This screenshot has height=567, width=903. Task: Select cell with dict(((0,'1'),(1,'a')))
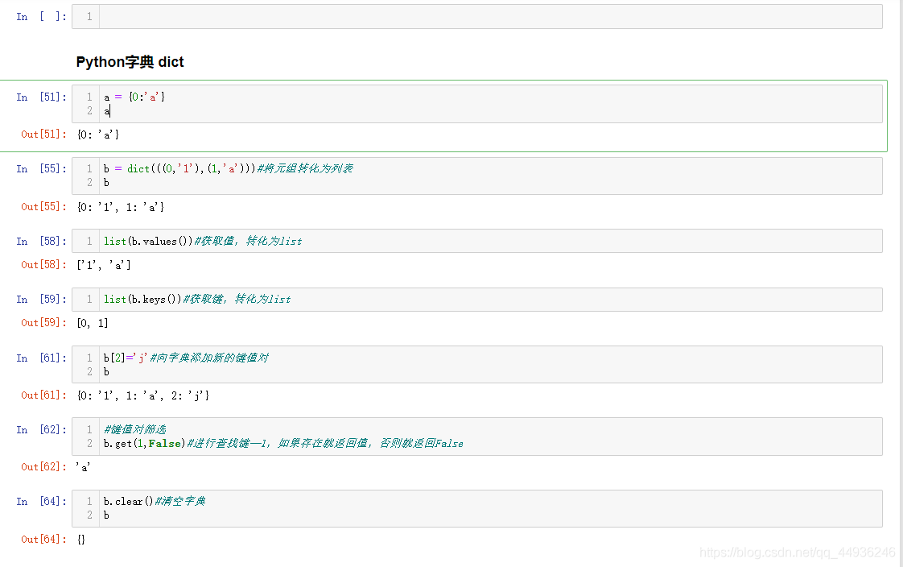476,176
